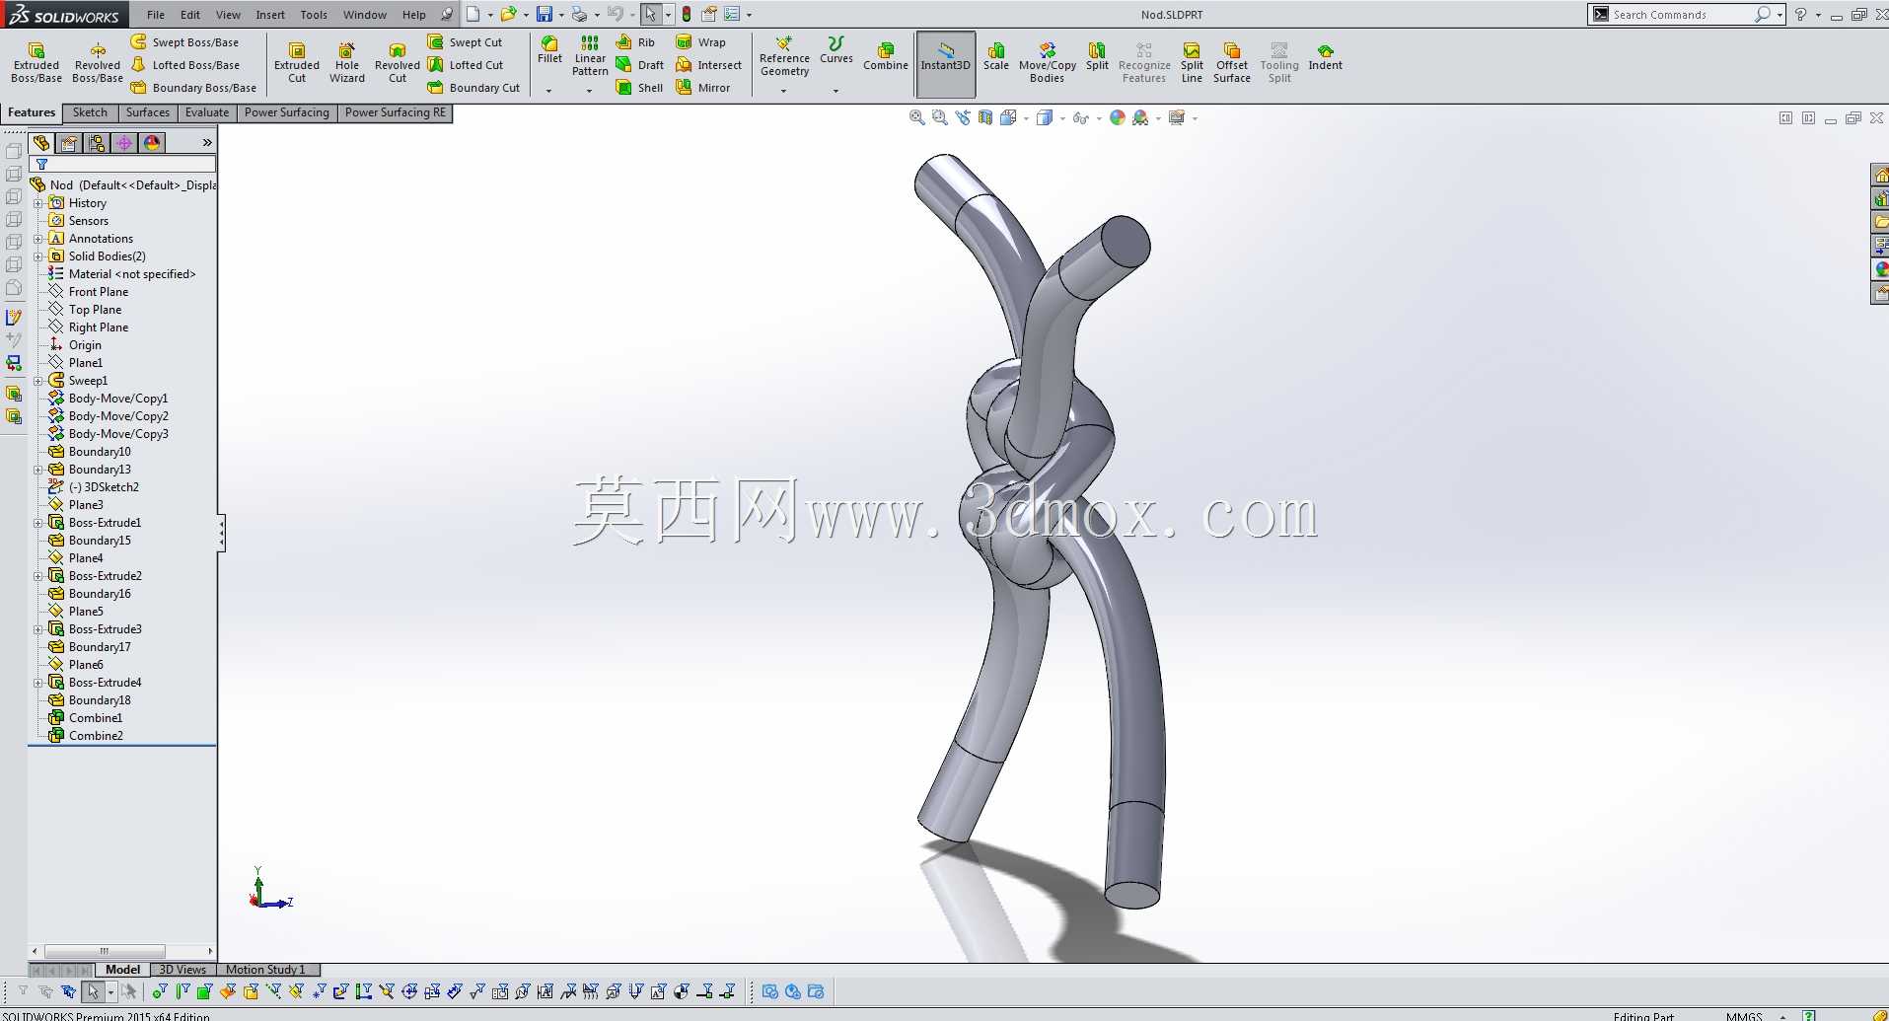Click the feature tree filter field
The height and width of the screenshot is (1021, 1889).
point(123,165)
